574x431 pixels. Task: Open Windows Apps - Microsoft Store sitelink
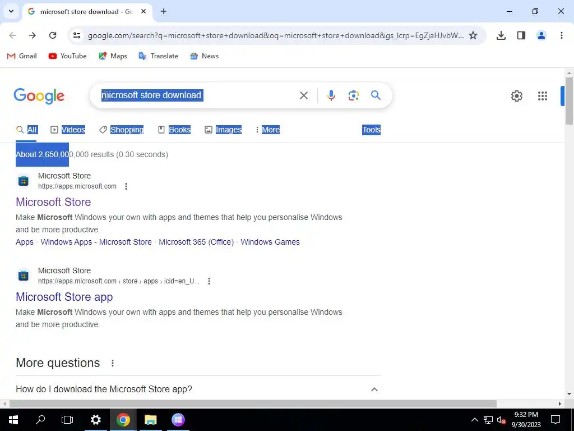point(96,242)
